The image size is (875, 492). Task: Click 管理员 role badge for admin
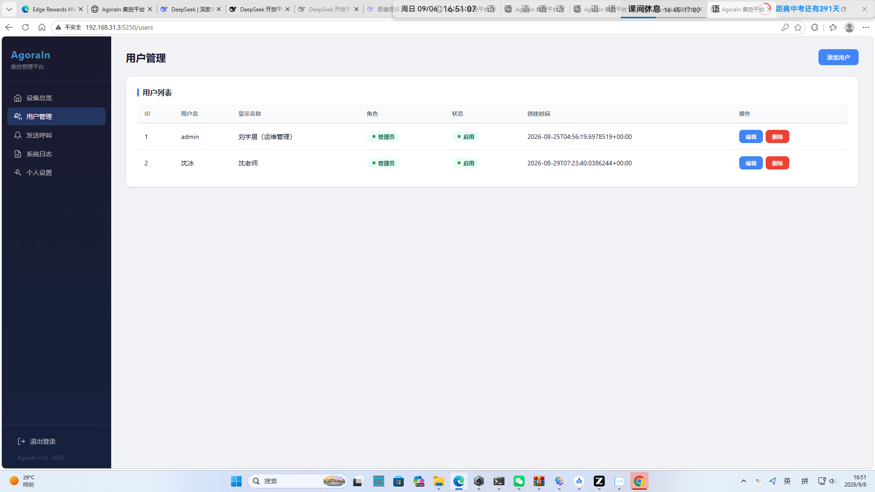pos(383,137)
